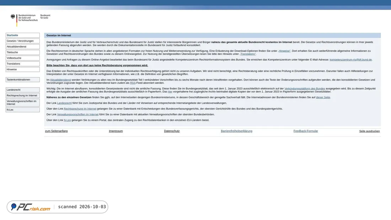Click the RSS feed link
This screenshot has height=220, width=391.
(133, 83)
